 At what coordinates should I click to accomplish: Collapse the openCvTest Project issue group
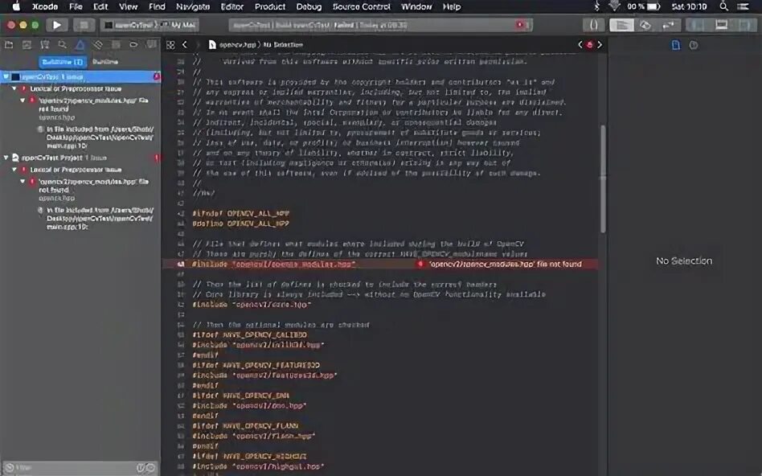pos(6,158)
